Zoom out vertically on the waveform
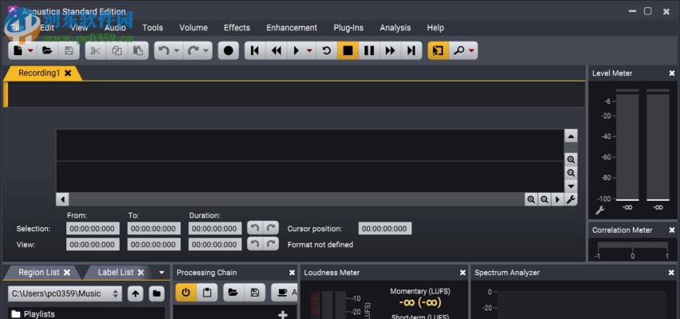This screenshot has width=680, height=319. tap(571, 173)
